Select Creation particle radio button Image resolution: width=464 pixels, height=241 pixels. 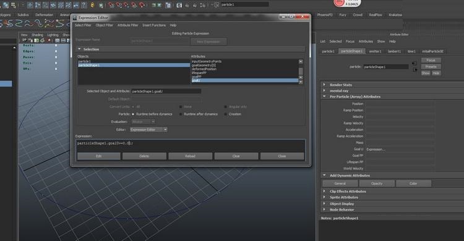[225, 114]
